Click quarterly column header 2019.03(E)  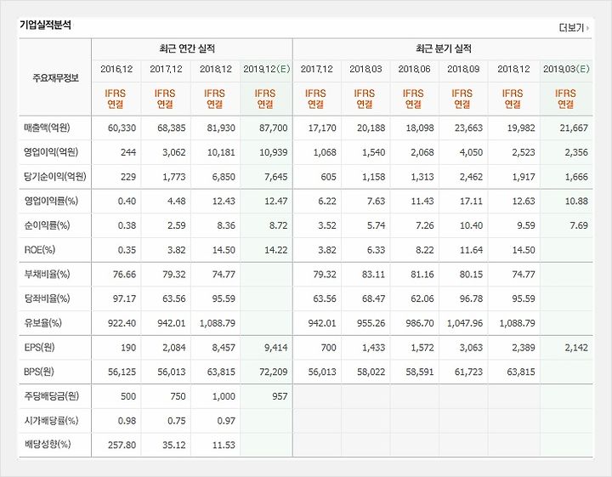(x=566, y=69)
